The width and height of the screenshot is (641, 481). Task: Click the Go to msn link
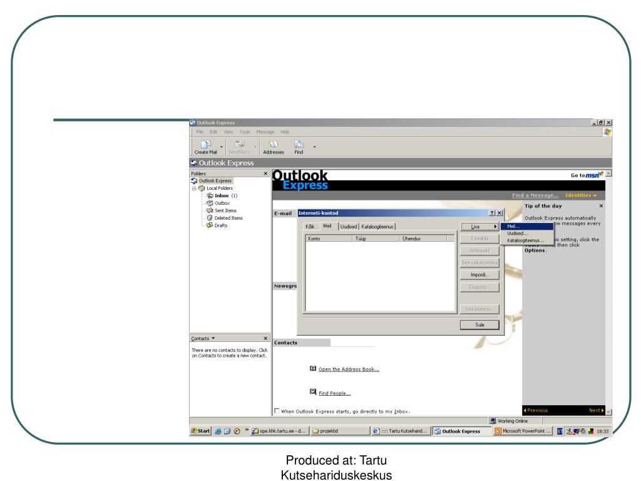587,175
